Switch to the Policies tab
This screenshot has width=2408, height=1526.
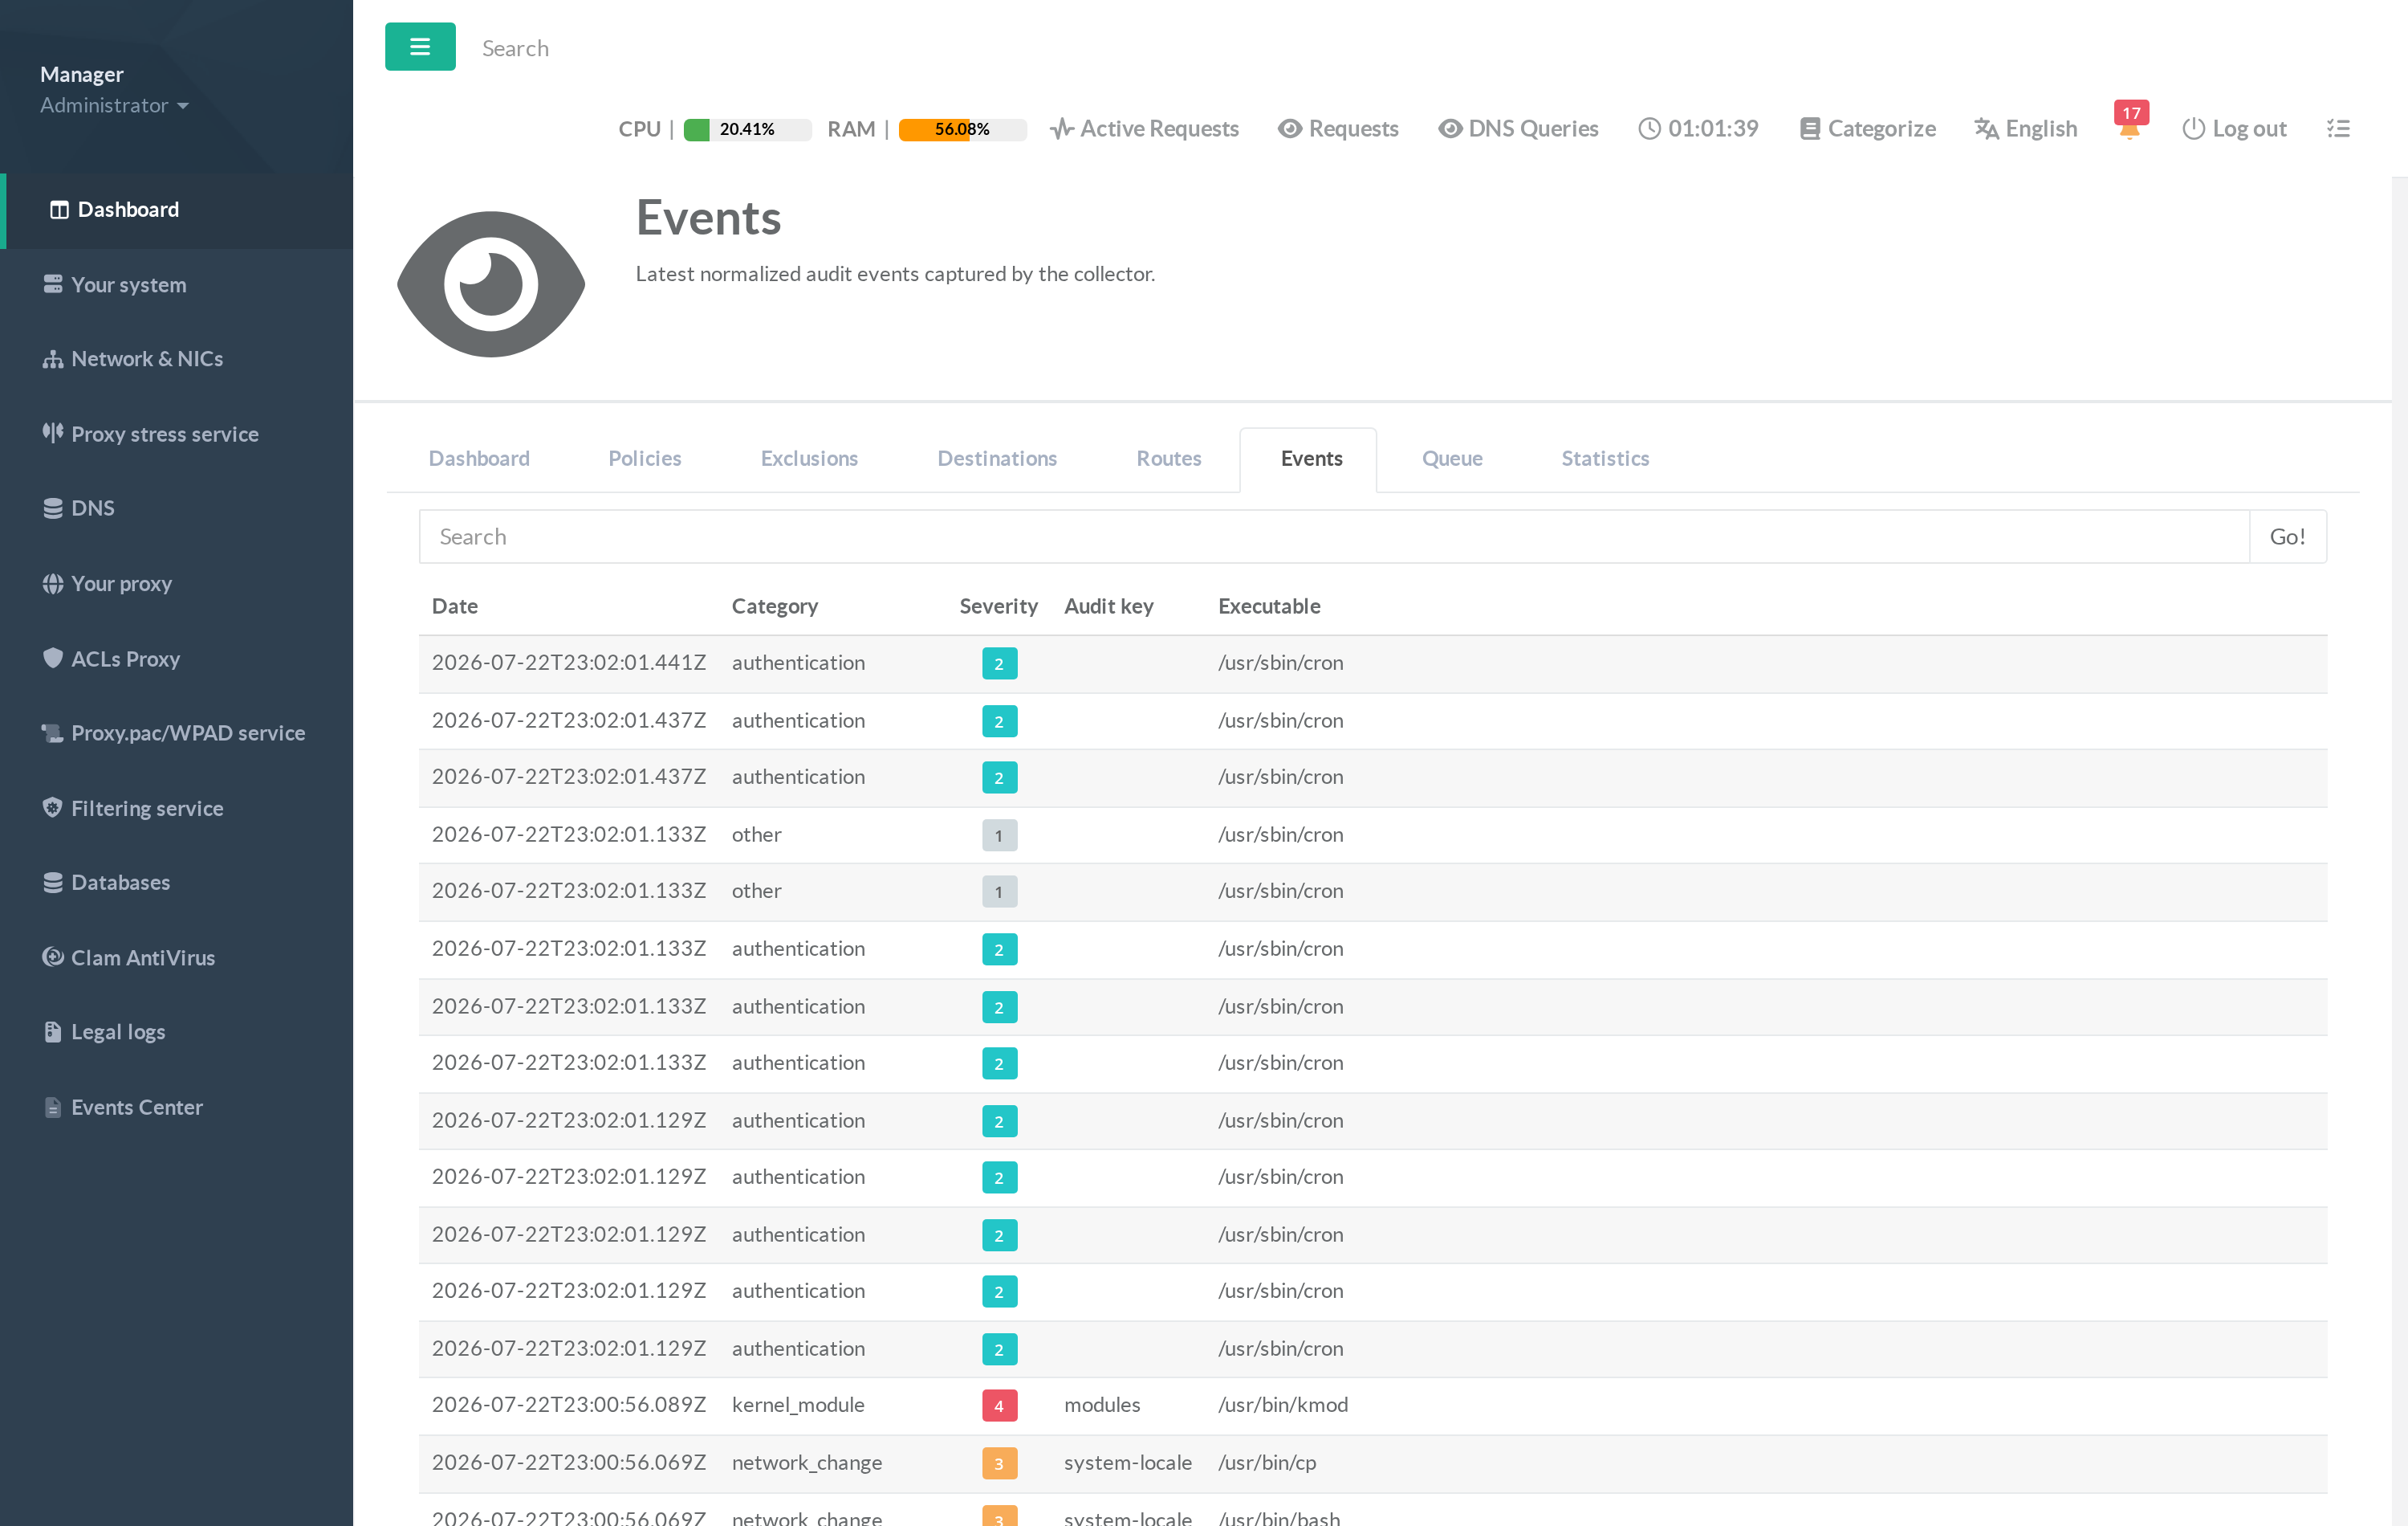tap(645, 459)
